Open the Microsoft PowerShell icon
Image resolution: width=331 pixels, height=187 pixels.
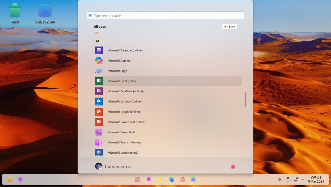(x=99, y=132)
